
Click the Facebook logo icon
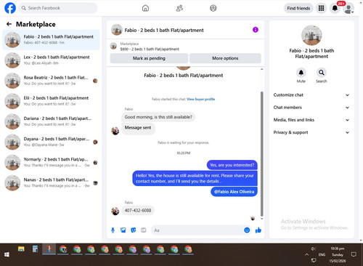10,8
